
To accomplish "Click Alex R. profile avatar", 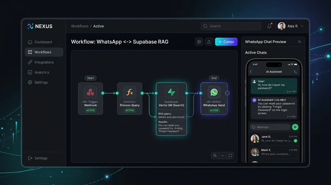I will point(281,26).
